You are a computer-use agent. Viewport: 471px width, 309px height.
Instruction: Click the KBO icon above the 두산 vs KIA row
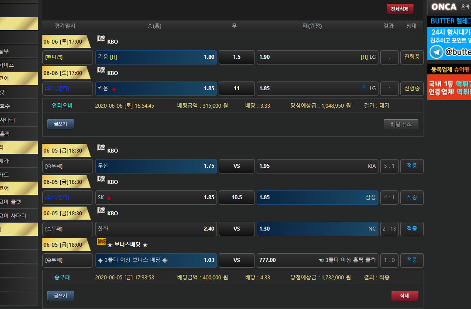[x=101, y=148]
